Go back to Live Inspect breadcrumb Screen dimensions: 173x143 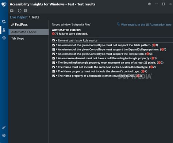click(19, 17)
